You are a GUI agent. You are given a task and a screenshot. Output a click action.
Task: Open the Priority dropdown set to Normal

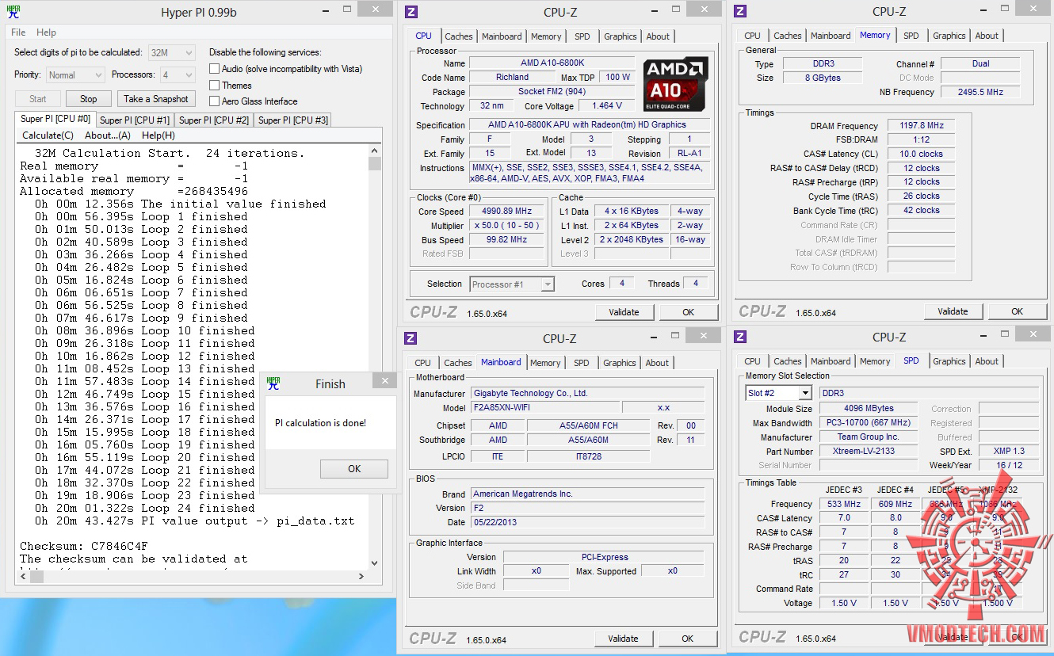coord(75,75)
